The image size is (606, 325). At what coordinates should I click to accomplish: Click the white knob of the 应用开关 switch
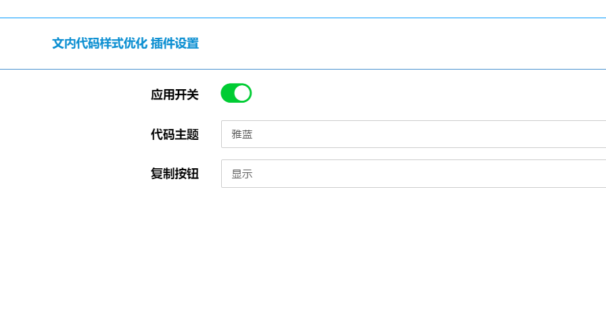coord(242,93)
